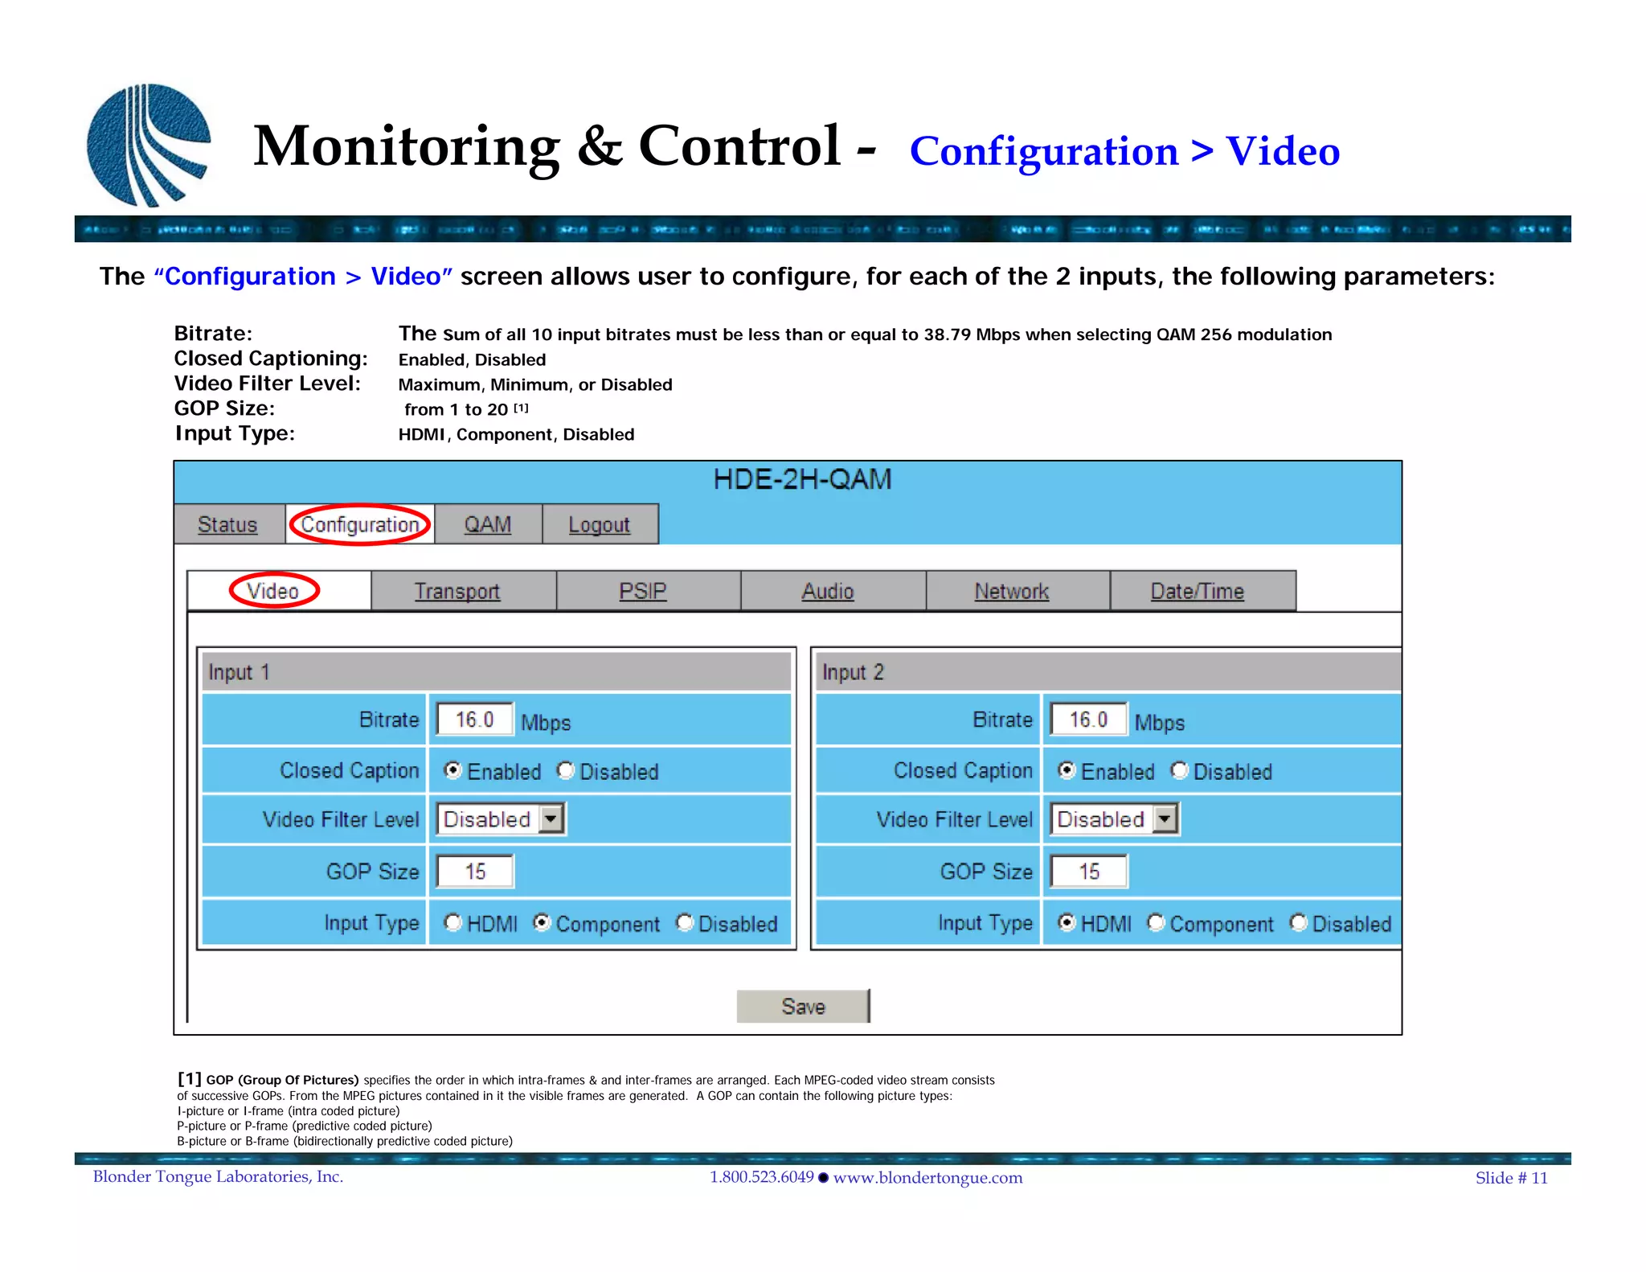
Task: Select Component input type for Input 1
Action: click(x=543, y=922)
